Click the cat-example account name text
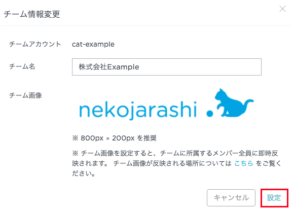This screenshot has width=294, height=211. pos(93,44)
